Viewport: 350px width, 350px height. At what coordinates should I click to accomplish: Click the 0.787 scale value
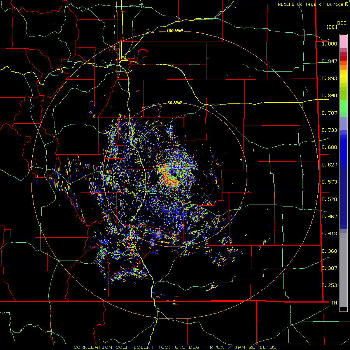point(329,113)
